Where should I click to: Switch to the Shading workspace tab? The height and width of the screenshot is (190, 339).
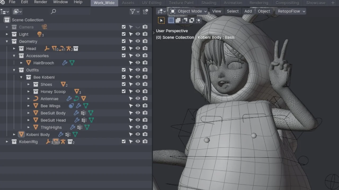[x=209, y=3]
